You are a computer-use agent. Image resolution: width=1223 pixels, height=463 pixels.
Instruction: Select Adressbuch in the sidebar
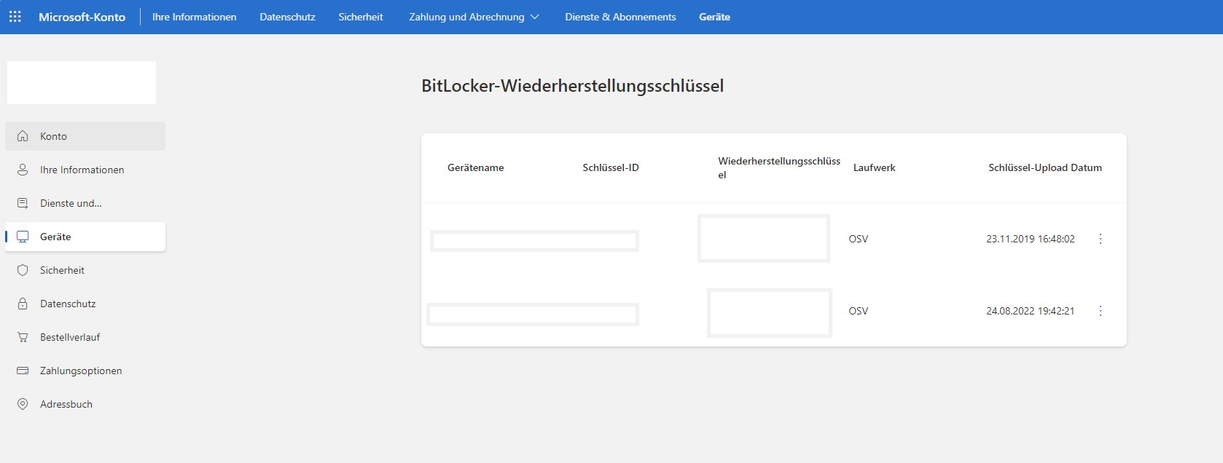pyautogui.click(x=85, y=404)
